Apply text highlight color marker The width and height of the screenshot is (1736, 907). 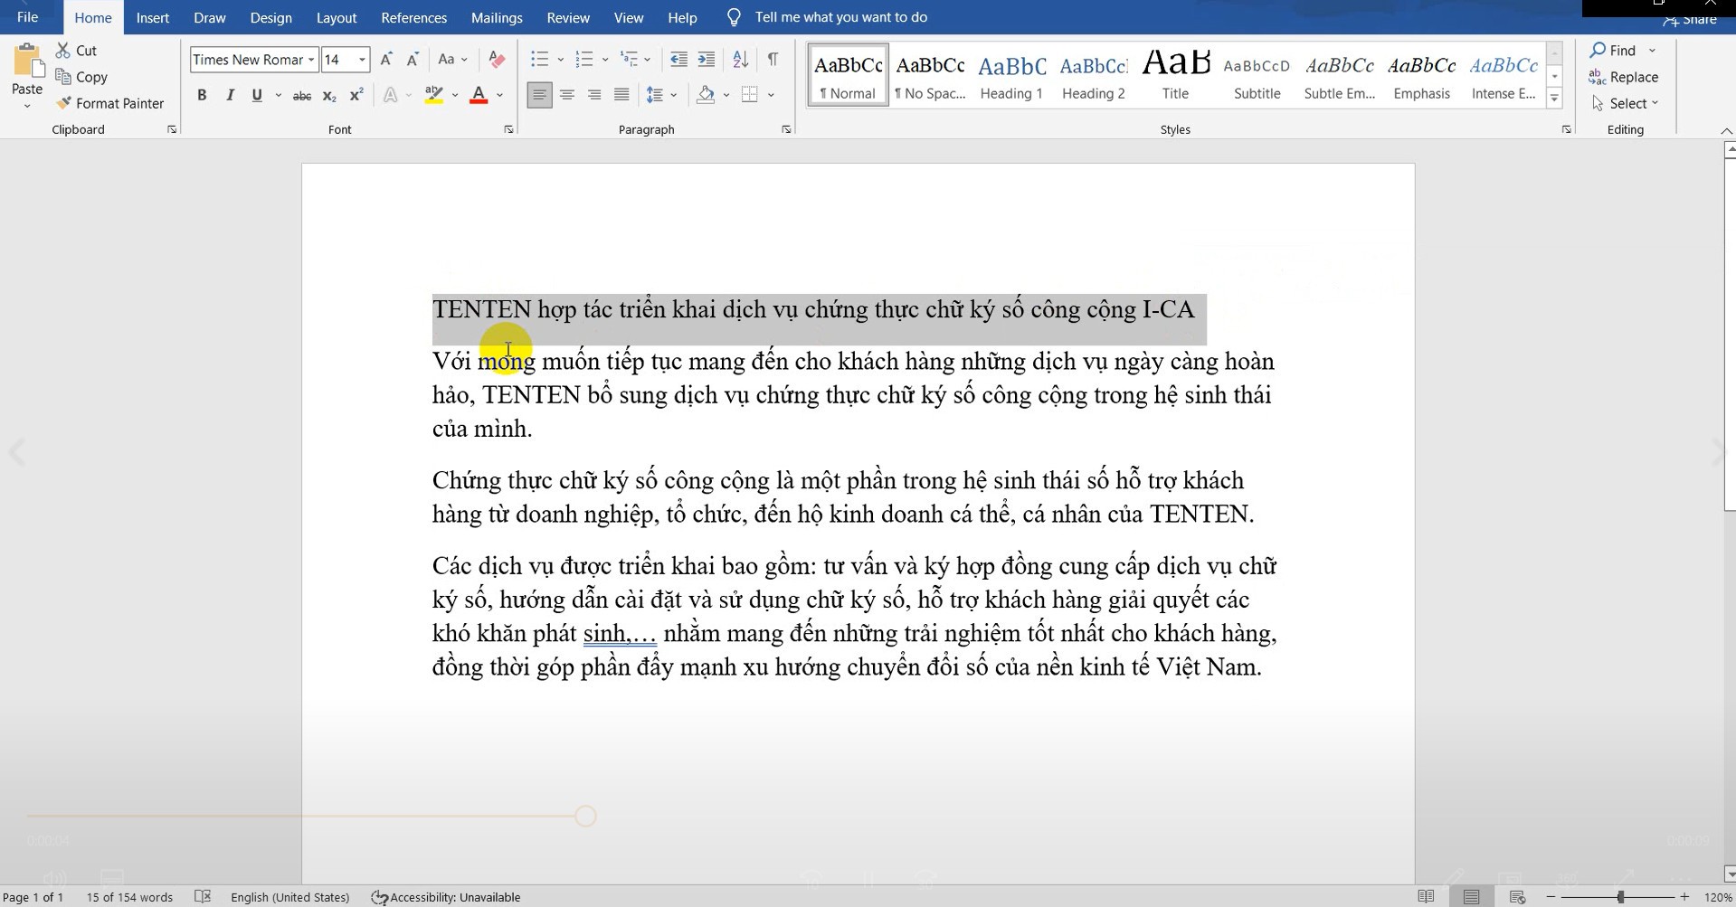(x=434, y=95)
